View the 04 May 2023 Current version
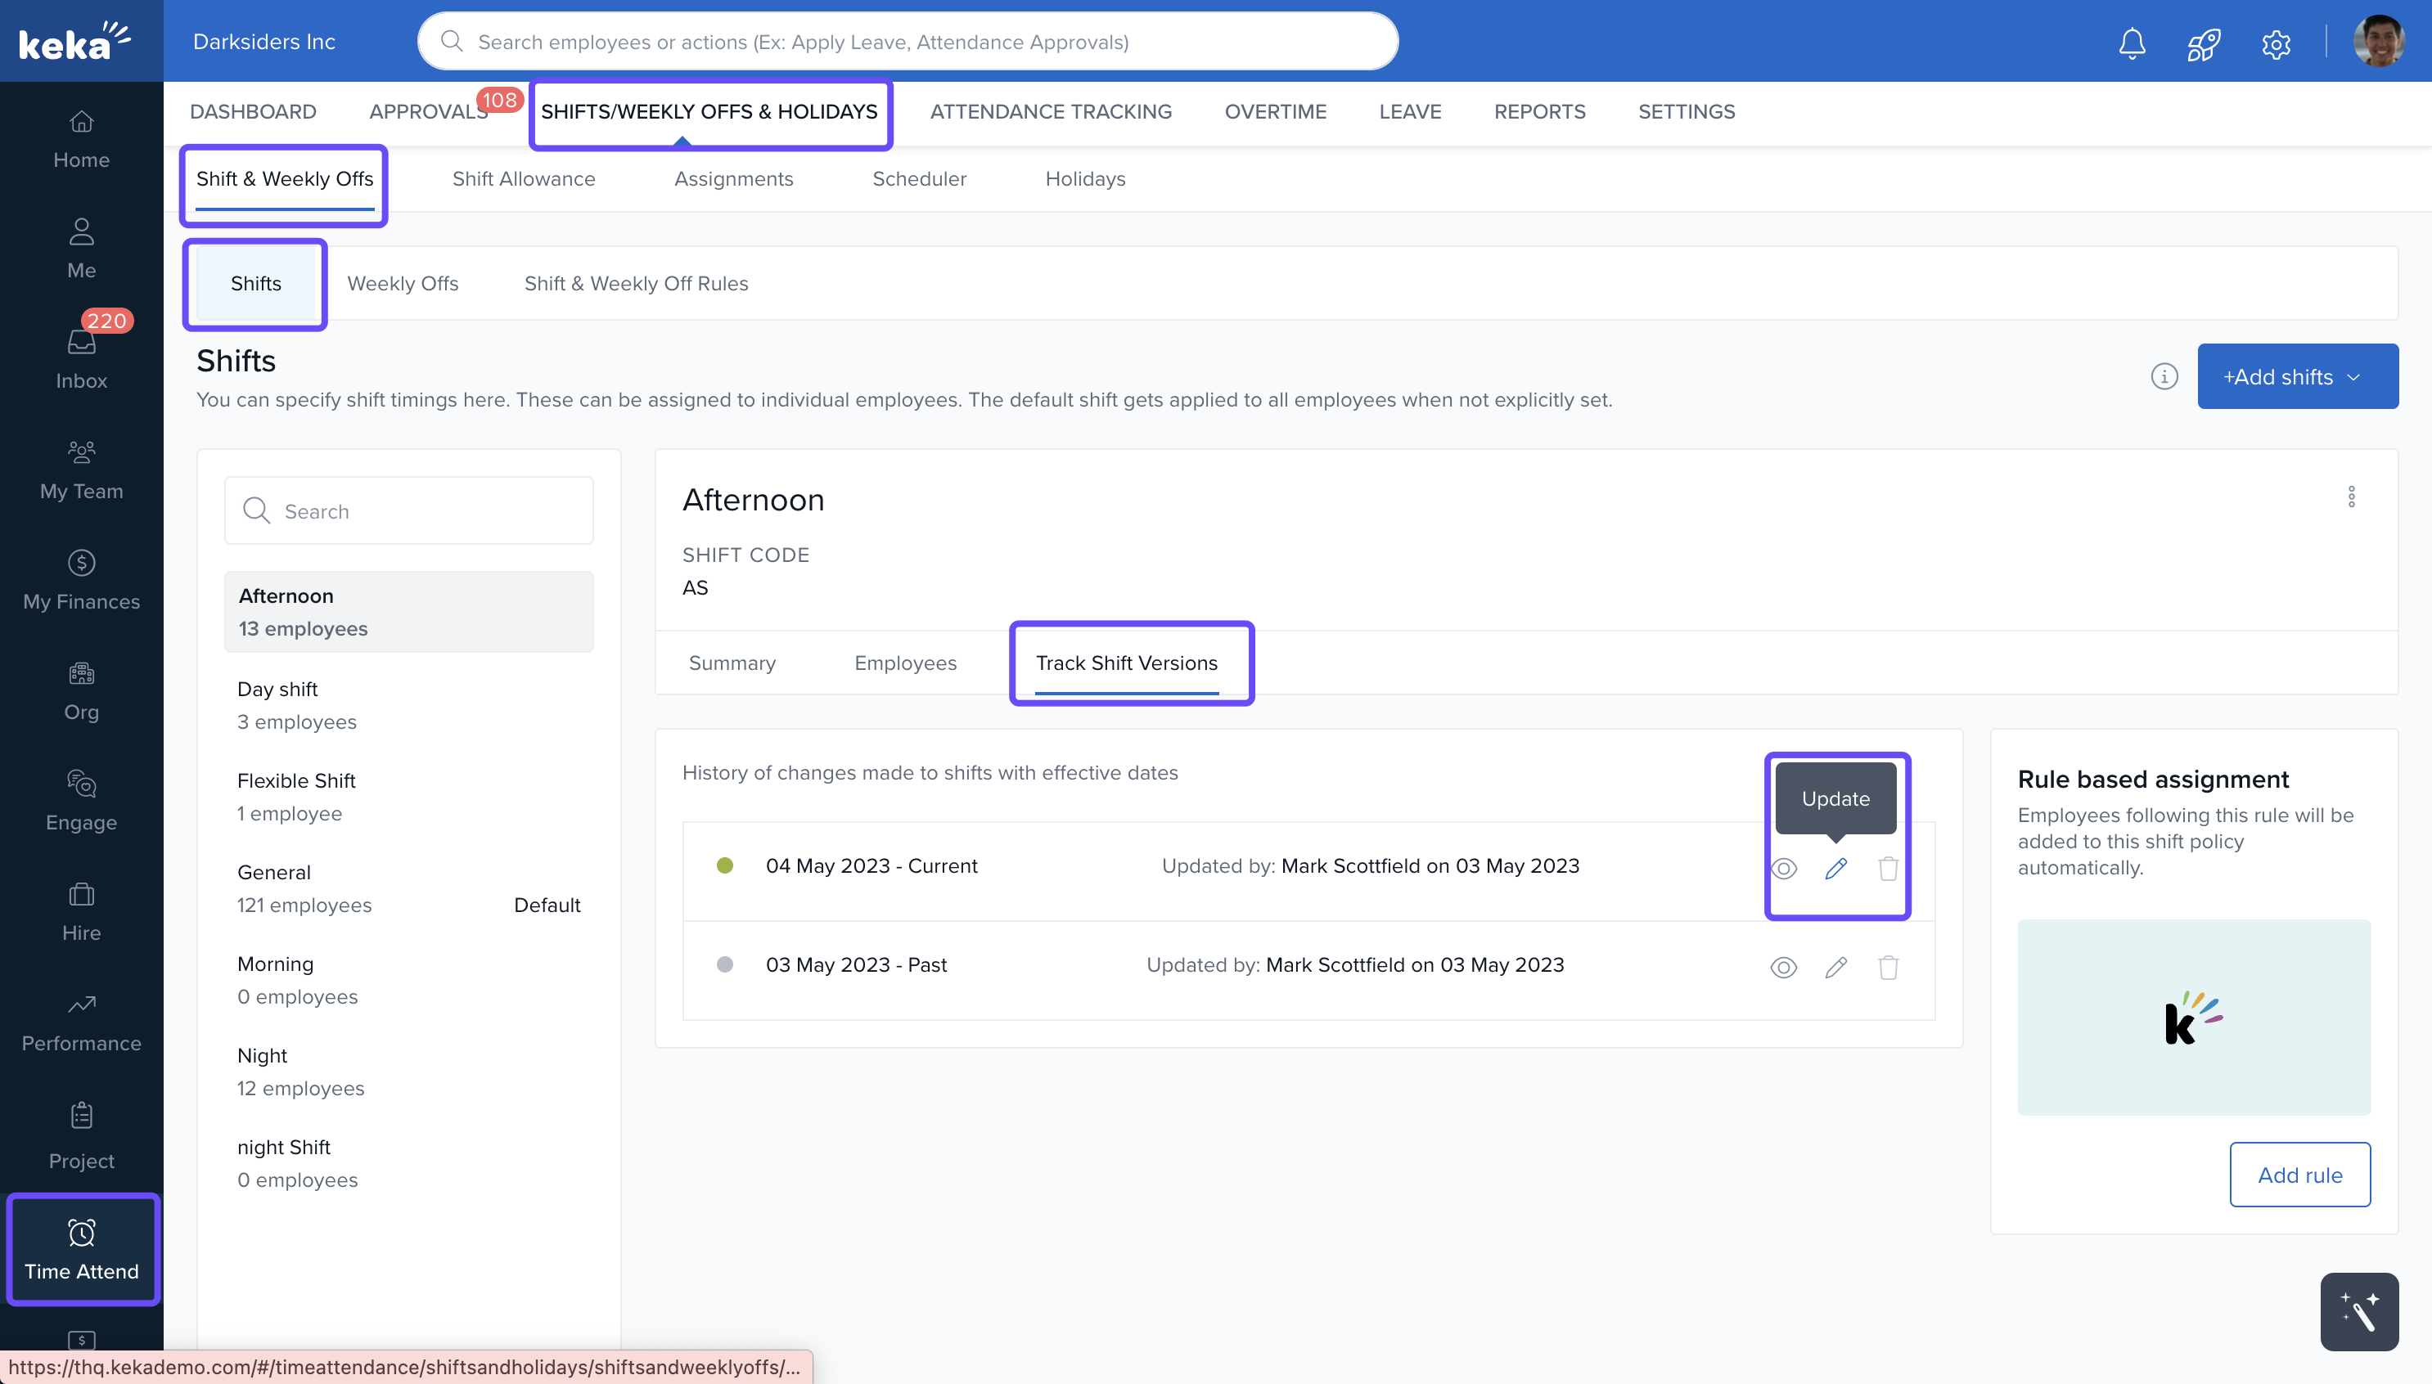This screenshot has height=1384, width=2432. click(x=1784, y=868)
